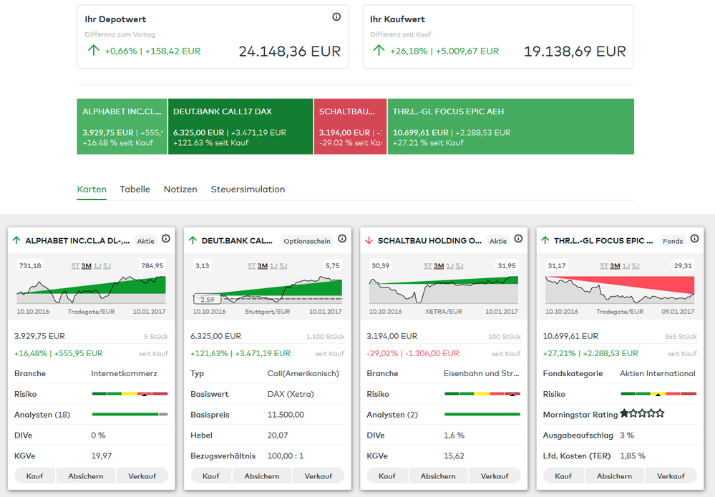This screenshot has width=715, height=497.
Task: Open info icon on THR.L.-GL Focus Epic card
Action: click(694, 239)
